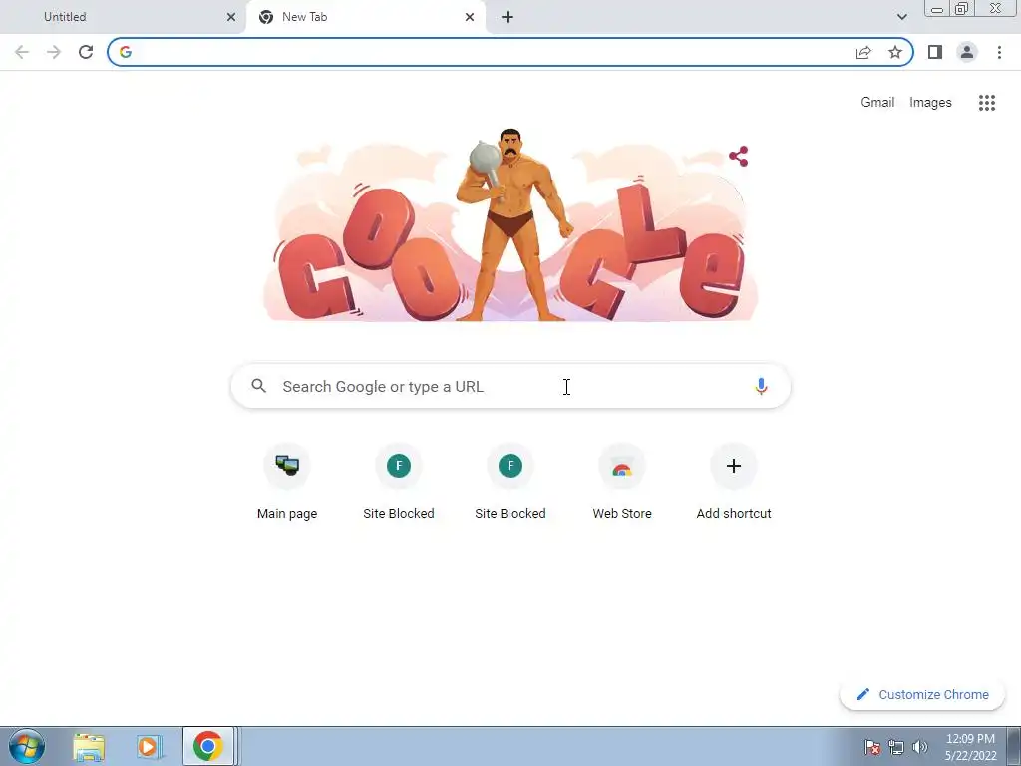Close the New Tab tab
The width and height of the screenshot is (1021, 766).
[x=470, y=17]
